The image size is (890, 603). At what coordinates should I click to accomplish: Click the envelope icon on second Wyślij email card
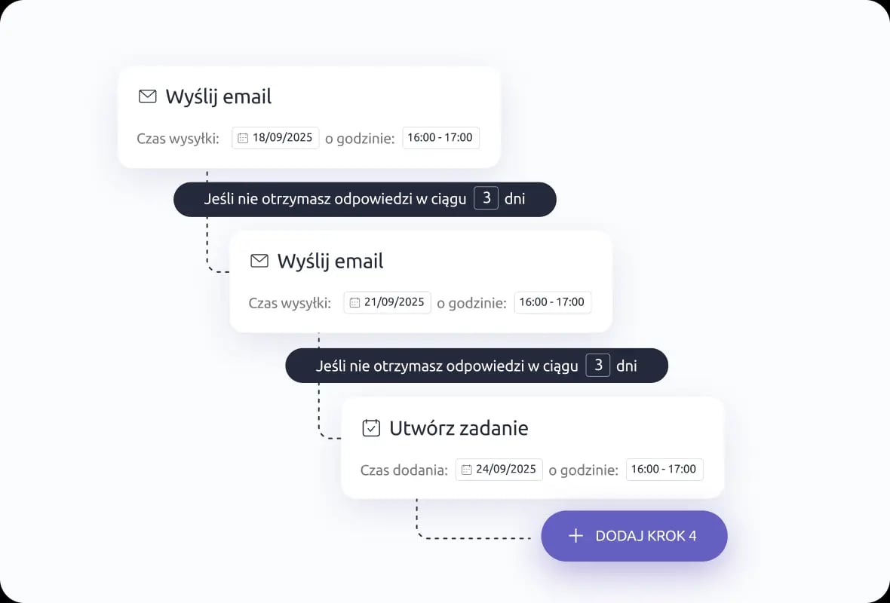pos(259,261)
